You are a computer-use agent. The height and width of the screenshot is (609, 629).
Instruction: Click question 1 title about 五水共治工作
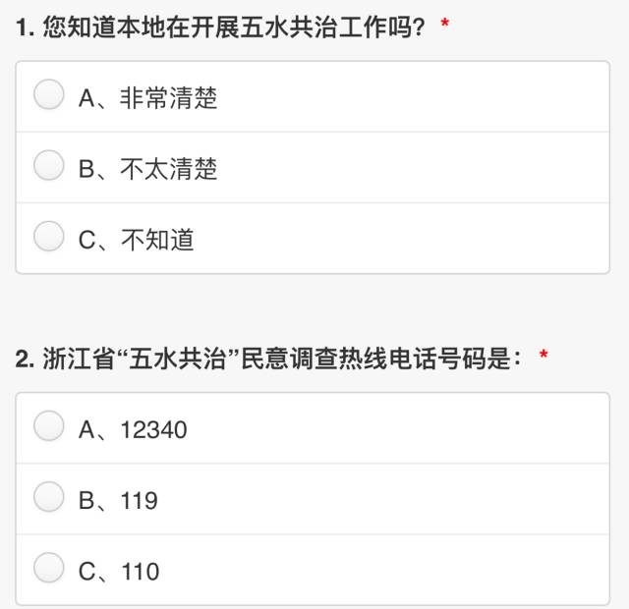click(x=220, y=28)
